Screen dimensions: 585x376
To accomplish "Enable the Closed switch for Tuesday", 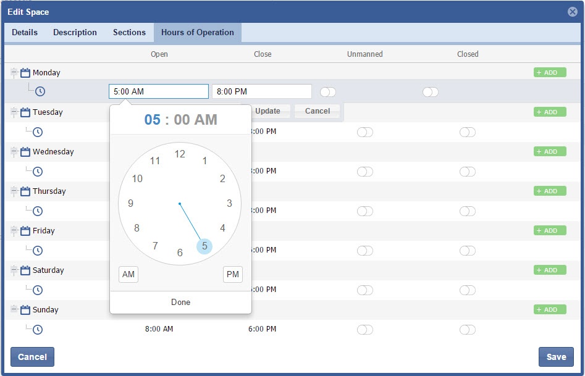I will (468, 132).
